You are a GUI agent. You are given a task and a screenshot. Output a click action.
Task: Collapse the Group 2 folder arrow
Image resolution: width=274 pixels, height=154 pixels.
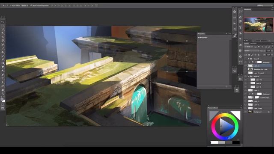click(249, 76)
